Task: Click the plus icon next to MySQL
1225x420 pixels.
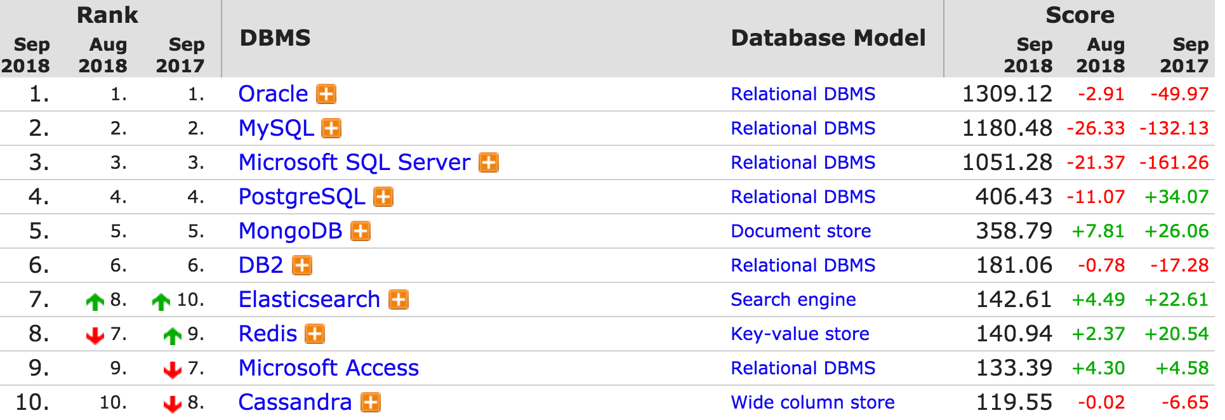Action: pyautogui.click(x=331, y=128)
